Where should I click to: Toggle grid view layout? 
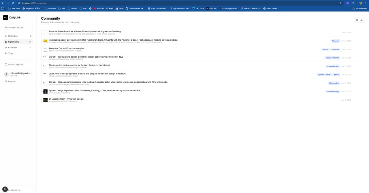coord(357,20)
